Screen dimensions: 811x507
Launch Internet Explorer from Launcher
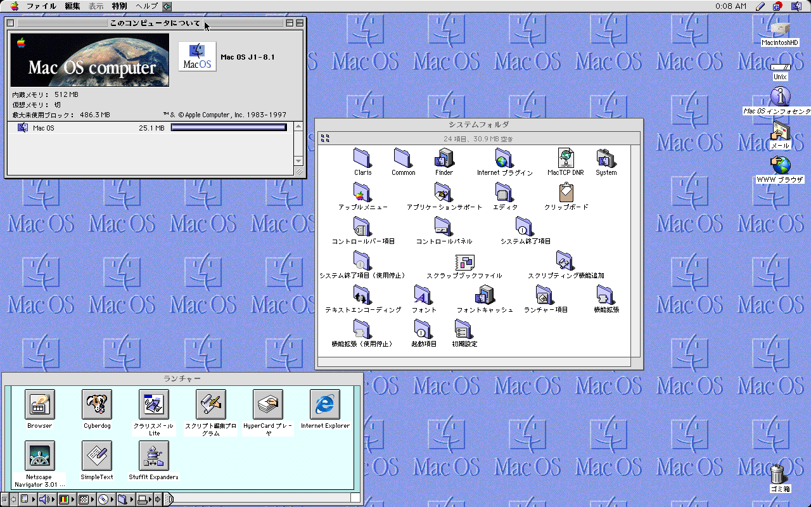[x=325, y=404]
